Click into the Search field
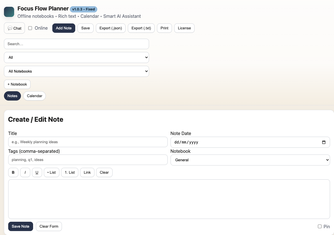The image size is (334, 235). click(76, 44)
